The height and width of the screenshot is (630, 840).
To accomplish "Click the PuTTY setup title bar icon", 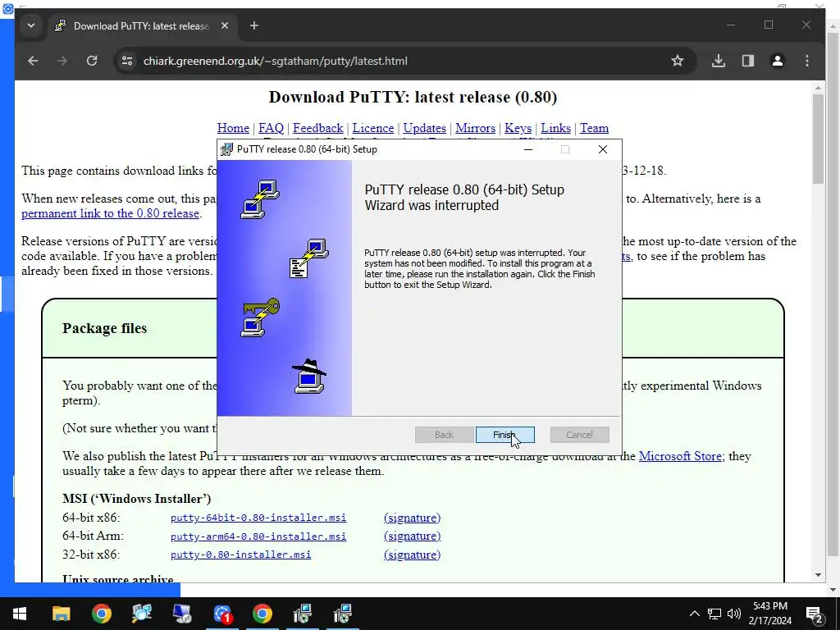I will [227, 149].
